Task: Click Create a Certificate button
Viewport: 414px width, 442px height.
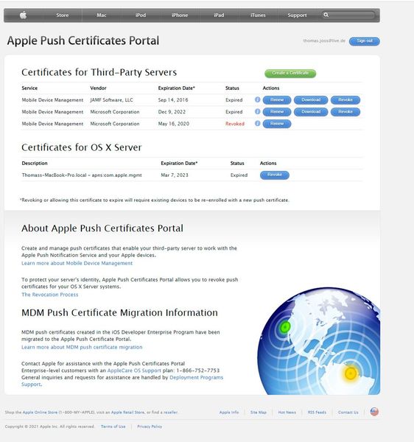Action: pyautogui.click(x=290, y=73)
